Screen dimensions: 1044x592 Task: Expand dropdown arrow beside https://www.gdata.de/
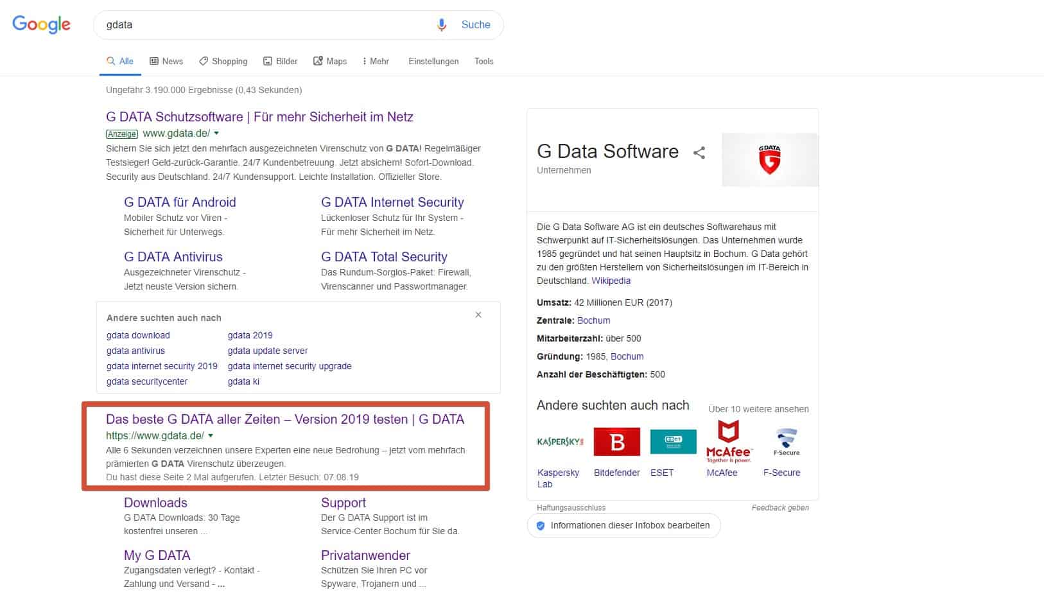click(x=211, y=436)
